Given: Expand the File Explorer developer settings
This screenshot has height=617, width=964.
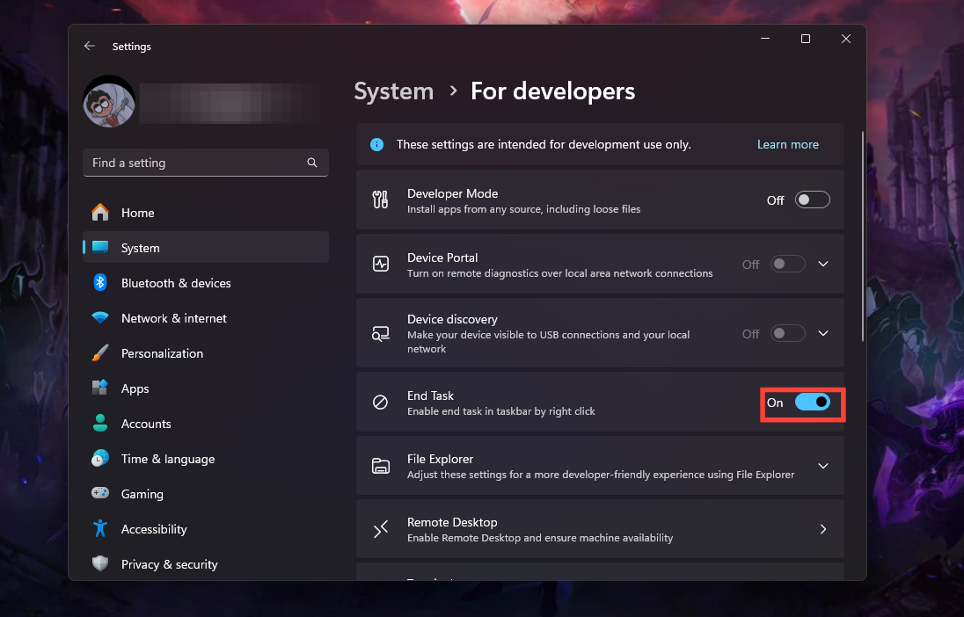Looking at the screenshot, I should (x=823, y=466).
